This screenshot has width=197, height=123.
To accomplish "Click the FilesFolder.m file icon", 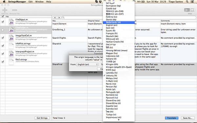I will 11,30.
